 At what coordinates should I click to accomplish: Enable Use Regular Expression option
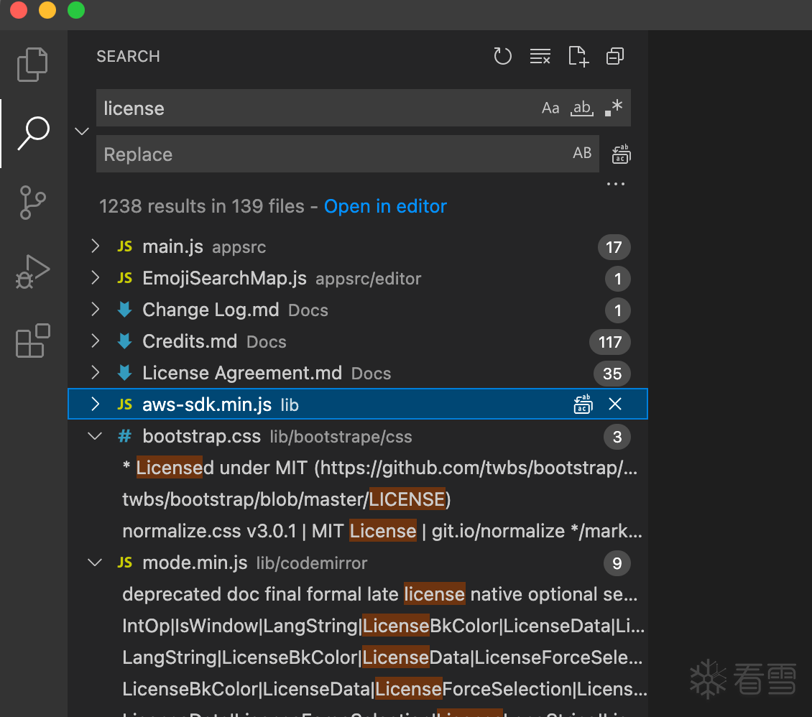coord(614,108)
